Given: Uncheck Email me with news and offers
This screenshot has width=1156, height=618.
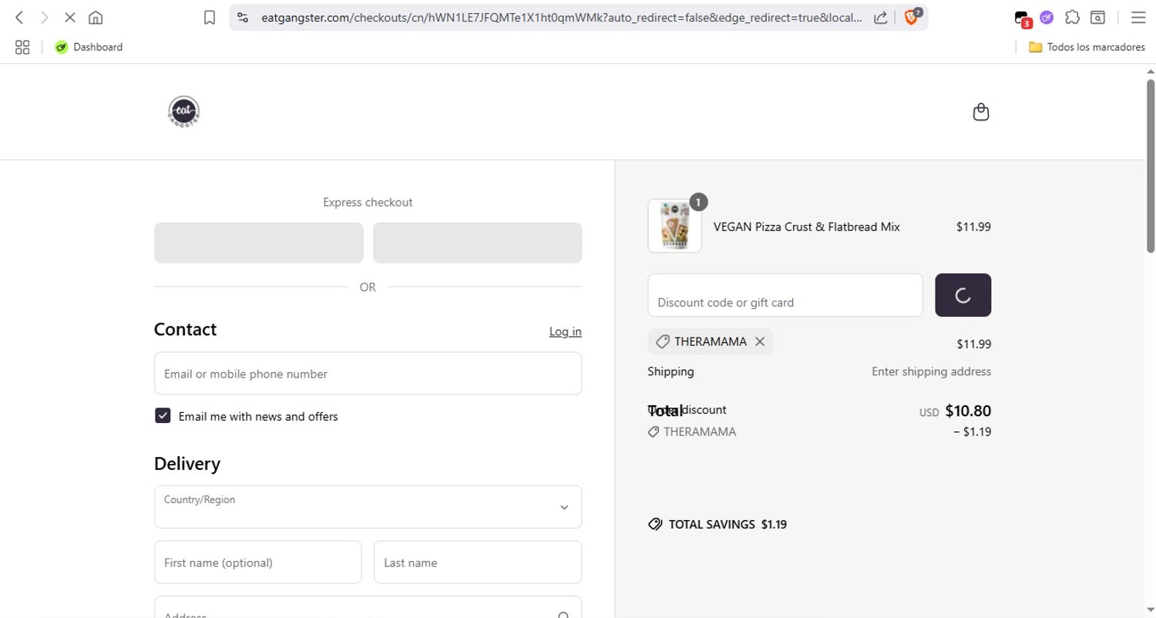Looking at the screenshot, I should 163,416.
